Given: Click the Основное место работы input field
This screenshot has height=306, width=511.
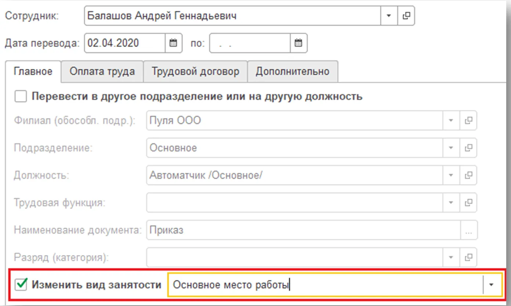Looking at the screenshot, I should tap(325, 285).
